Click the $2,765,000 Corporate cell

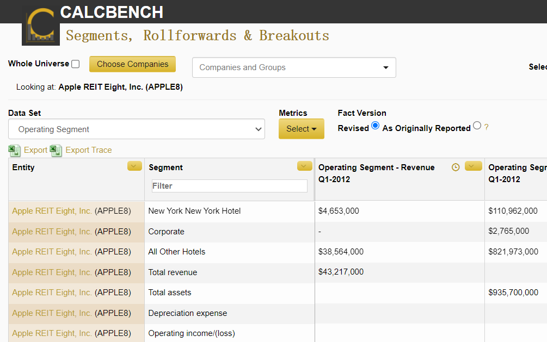point(508,231)
